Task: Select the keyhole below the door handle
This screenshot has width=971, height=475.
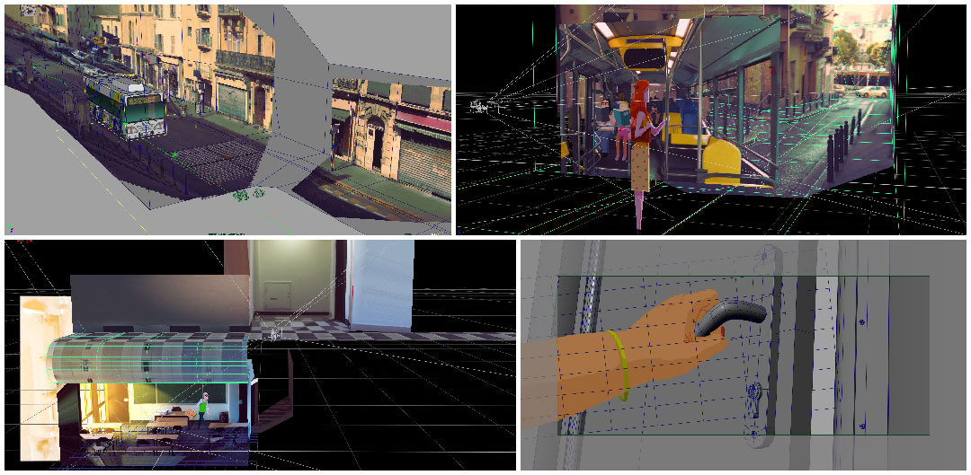Action: pyautogui.click(x=754, y=393)
